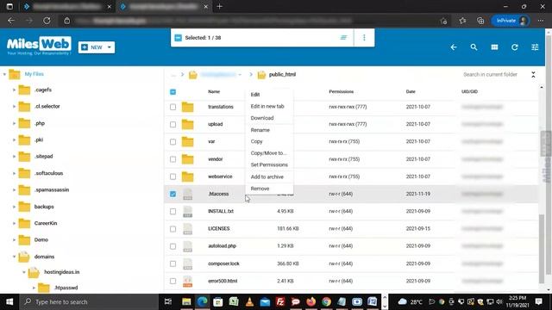Check the var folder checkbox
Image resolution: width=552 pixels, height=310 pixels.
coord(172,141)
